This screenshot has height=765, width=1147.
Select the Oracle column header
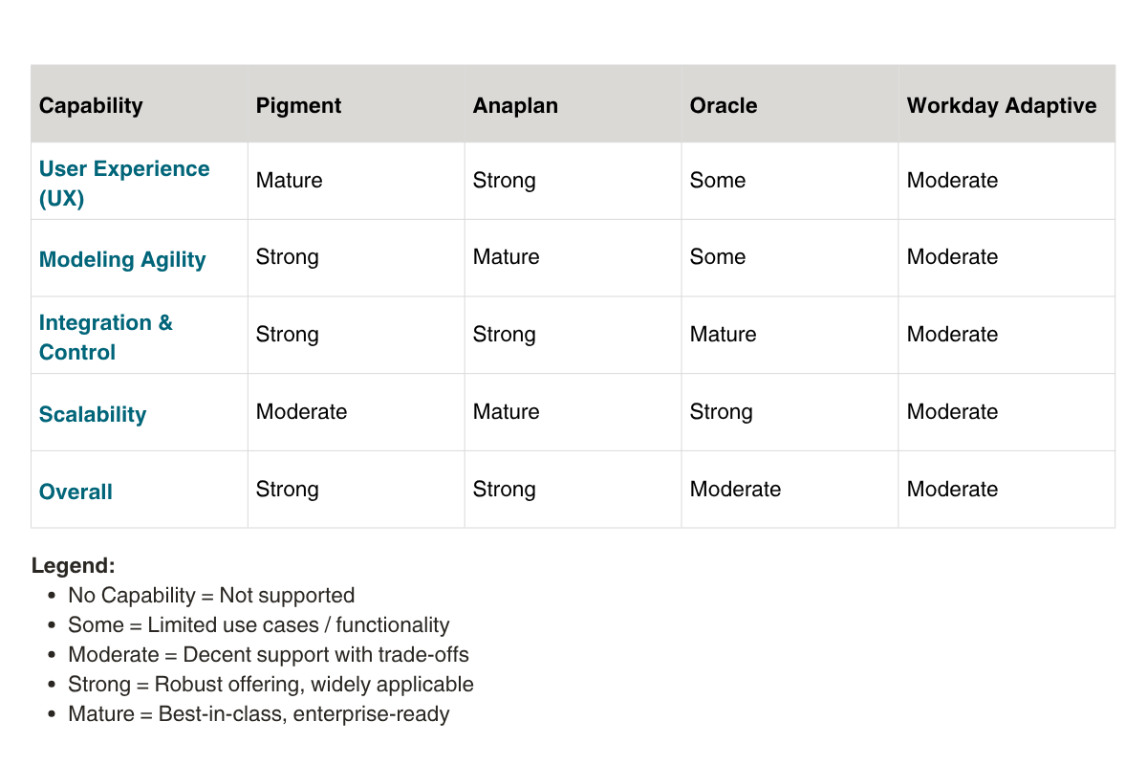(724, 105)
